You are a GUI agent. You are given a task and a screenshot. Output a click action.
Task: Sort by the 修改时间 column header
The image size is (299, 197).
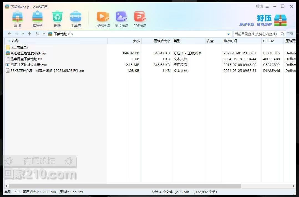[242, 41]
